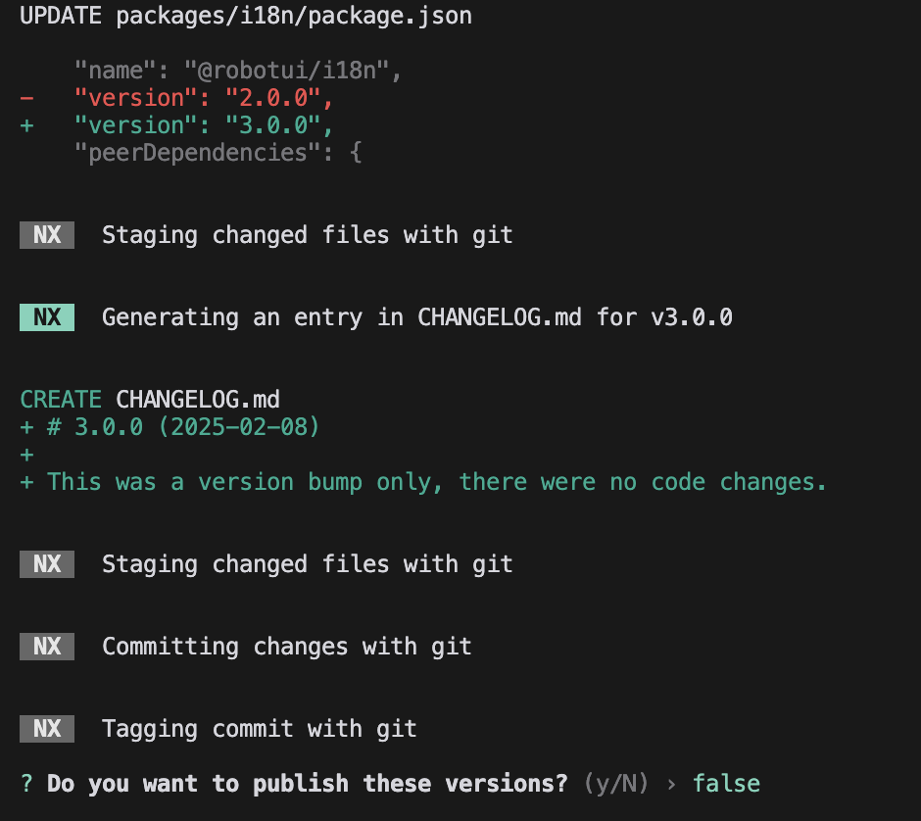
Task: Click the first gray NX badge near Staging
Action: pyautogui.click(x=47, y=235)
